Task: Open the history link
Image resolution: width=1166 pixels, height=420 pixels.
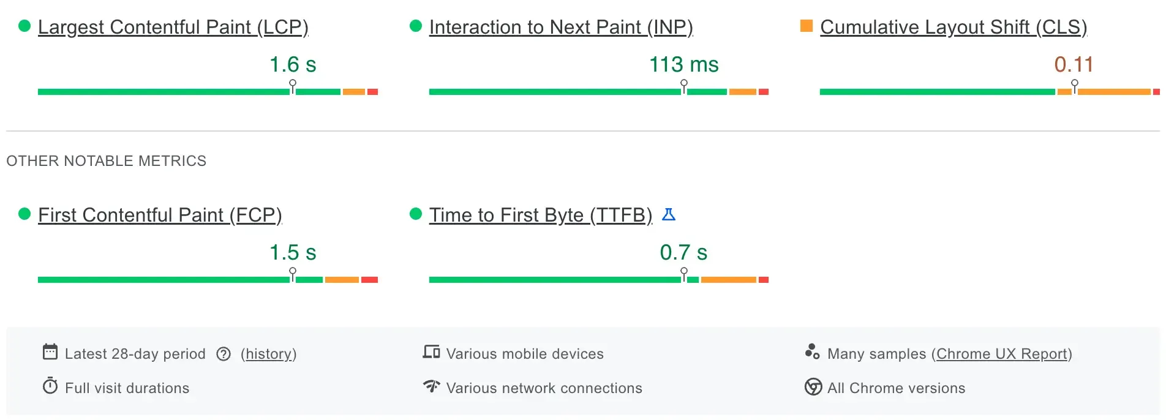Action: point(268,354)
